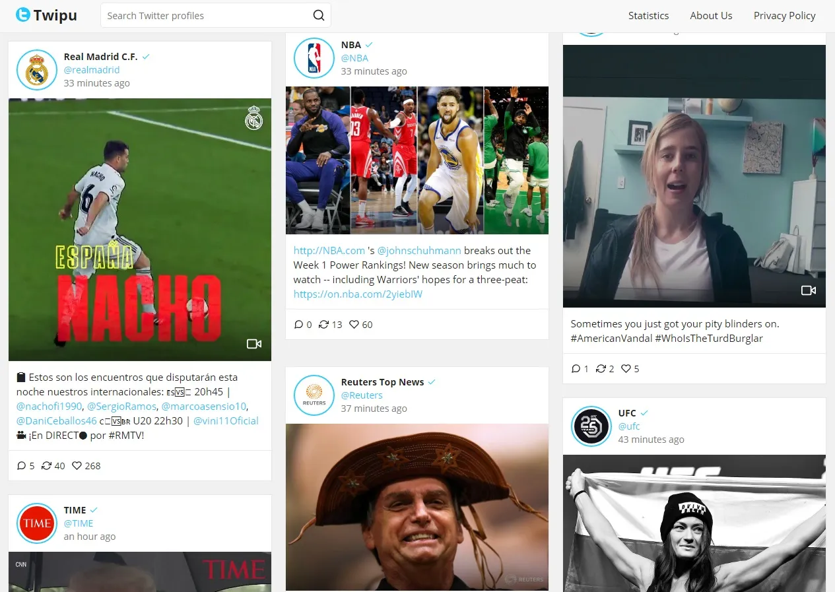Click the Twipu logo

(x=46, y=15)
